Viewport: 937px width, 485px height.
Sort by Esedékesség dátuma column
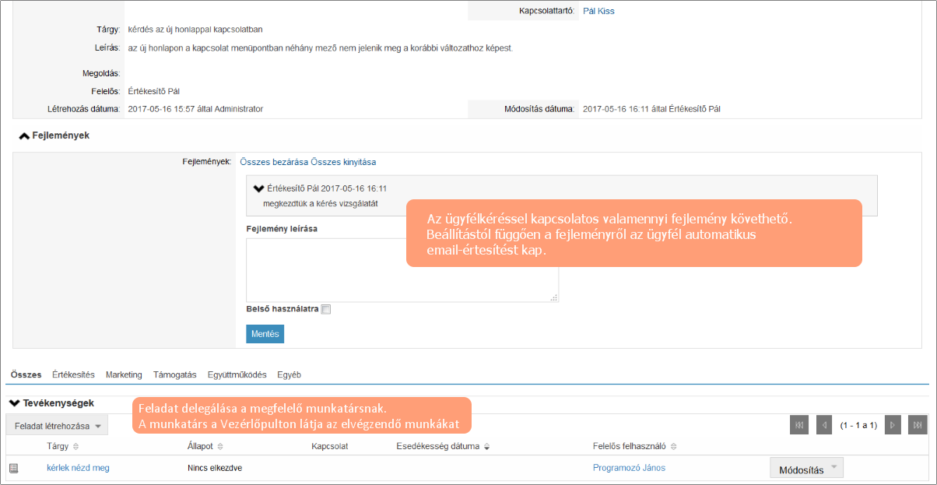click(486, 447)
